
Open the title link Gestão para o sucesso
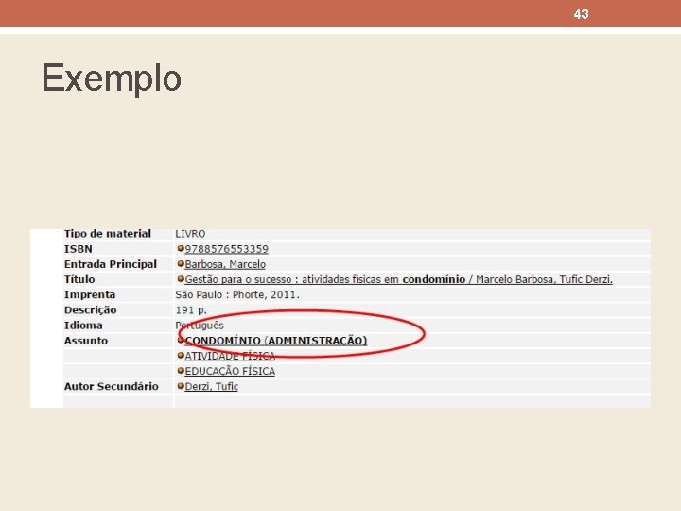[x=398, y=279]
